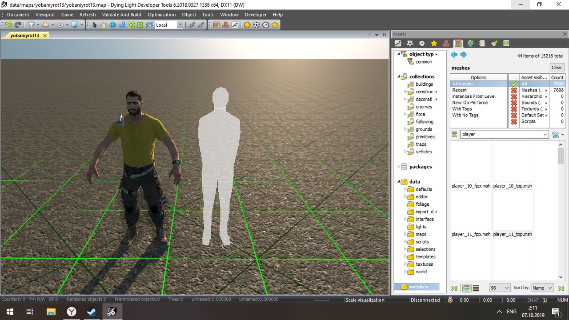Click the yellow star favorites icon in Assets

(434, 43)
